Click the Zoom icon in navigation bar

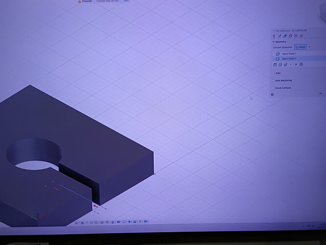92,222
